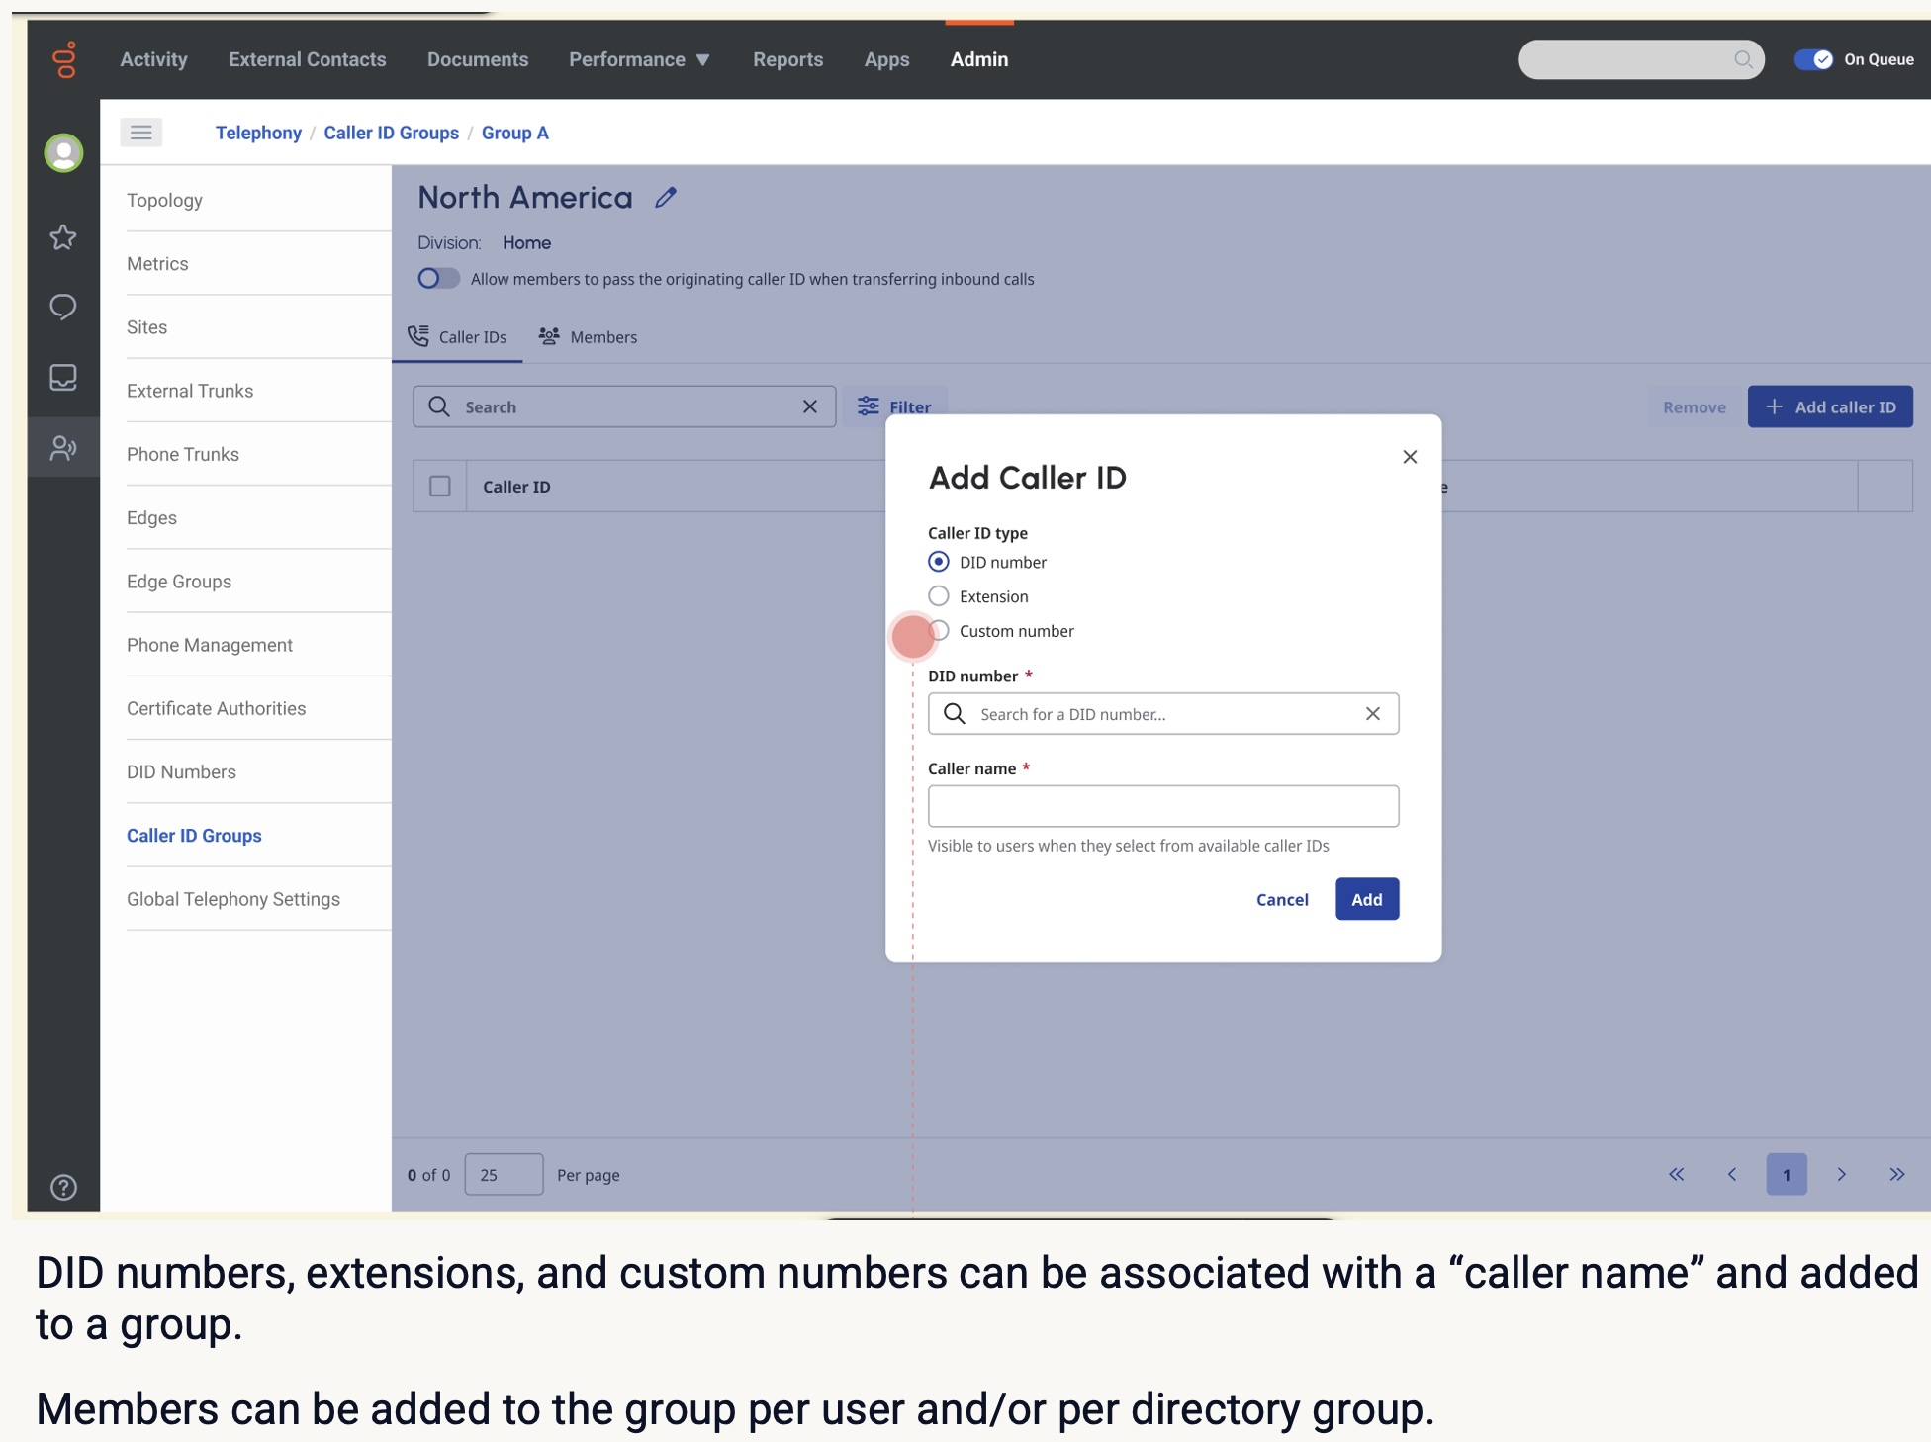Toggle the On Queue switch

(x=1813, y=60)
